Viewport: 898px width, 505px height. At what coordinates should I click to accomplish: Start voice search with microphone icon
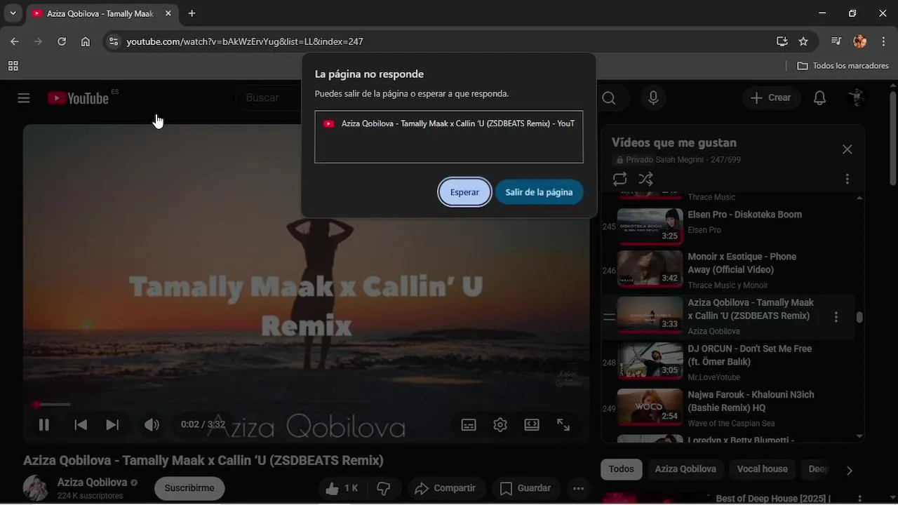click(x=653, y=98)
